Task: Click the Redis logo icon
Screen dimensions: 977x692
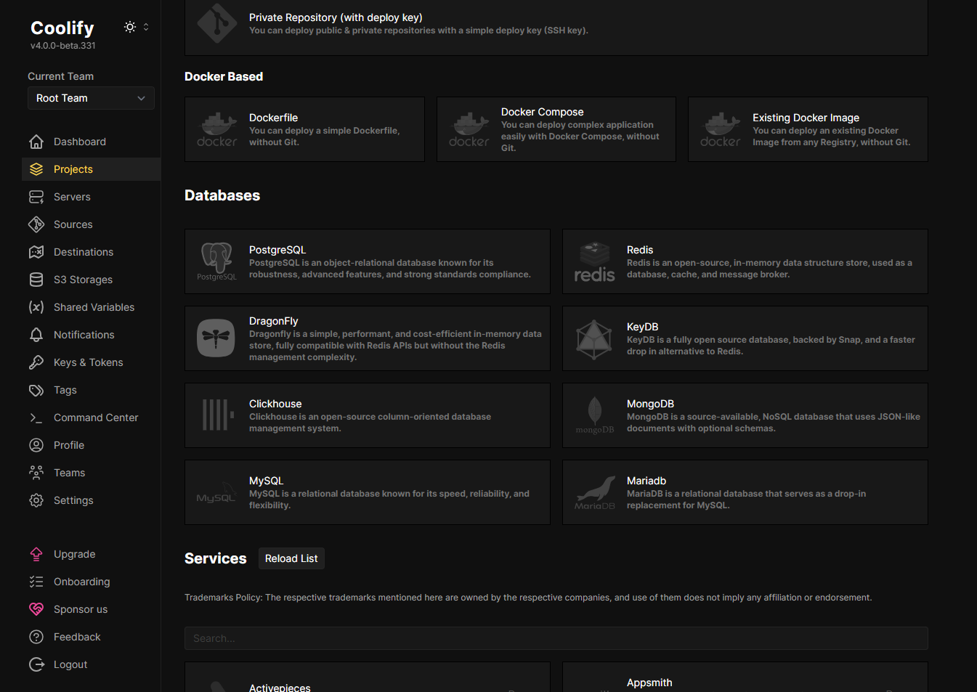Action: coord(594,261)
